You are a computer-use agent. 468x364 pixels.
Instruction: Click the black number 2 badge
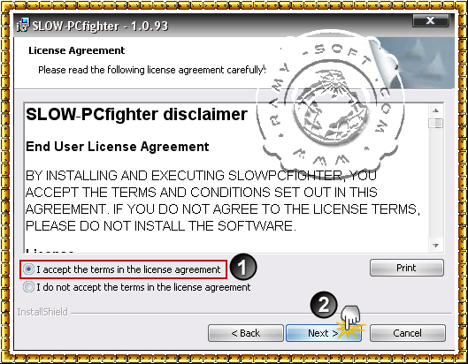tap(324, 305)
